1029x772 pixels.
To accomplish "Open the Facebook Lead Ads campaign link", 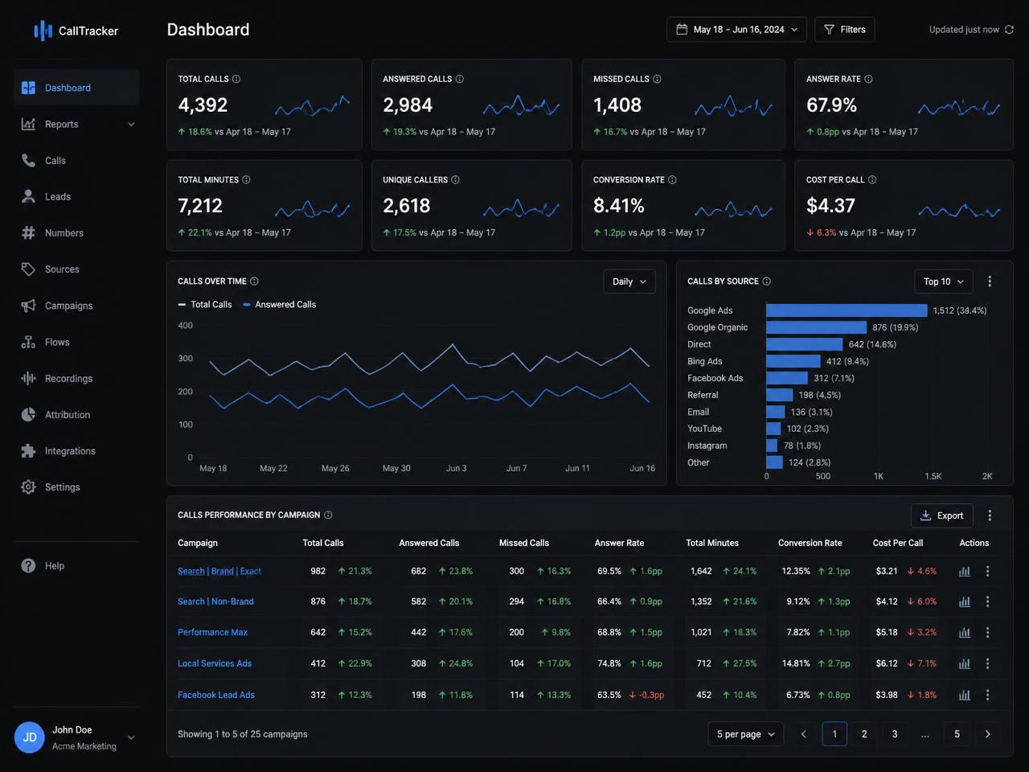I will coord(216,695).
